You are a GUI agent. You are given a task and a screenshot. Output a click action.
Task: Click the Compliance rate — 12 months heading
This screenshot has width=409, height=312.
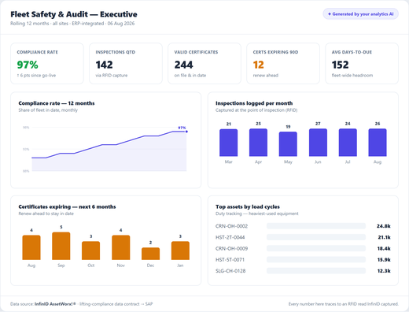(57, 103)
